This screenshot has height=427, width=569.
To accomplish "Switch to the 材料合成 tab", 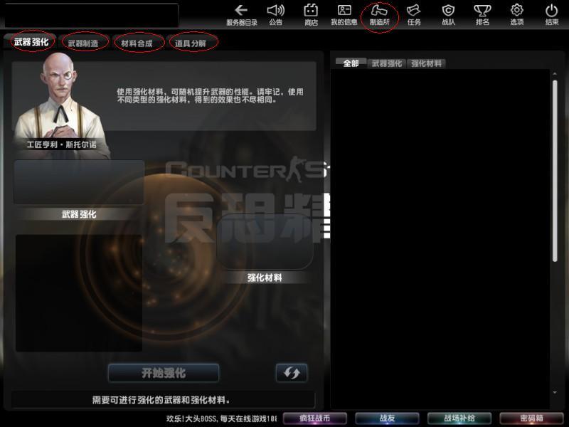I will [x=137, y=43].
